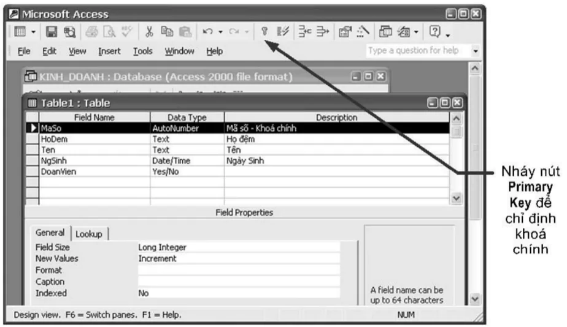Click the empty Format property field
The image size is (567, 327).
pos(239,270)
